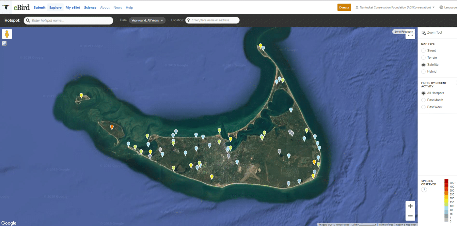Screen dimensions: 457x226
Task: Focus the Location place name field
Action: [x=213, y=20]
